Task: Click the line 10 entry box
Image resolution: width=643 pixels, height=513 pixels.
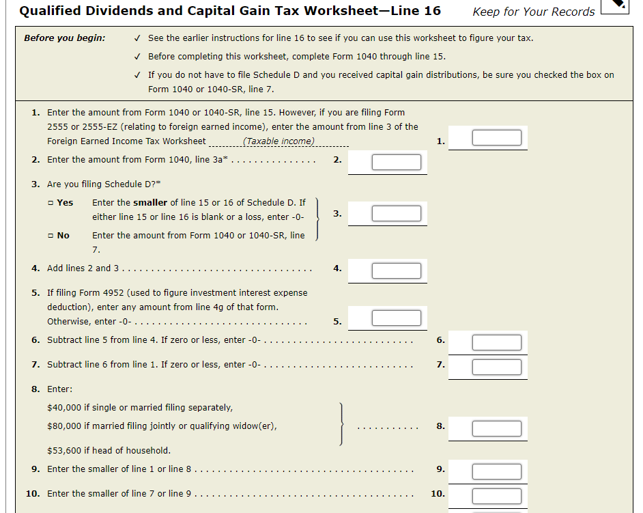Action: 497,496
